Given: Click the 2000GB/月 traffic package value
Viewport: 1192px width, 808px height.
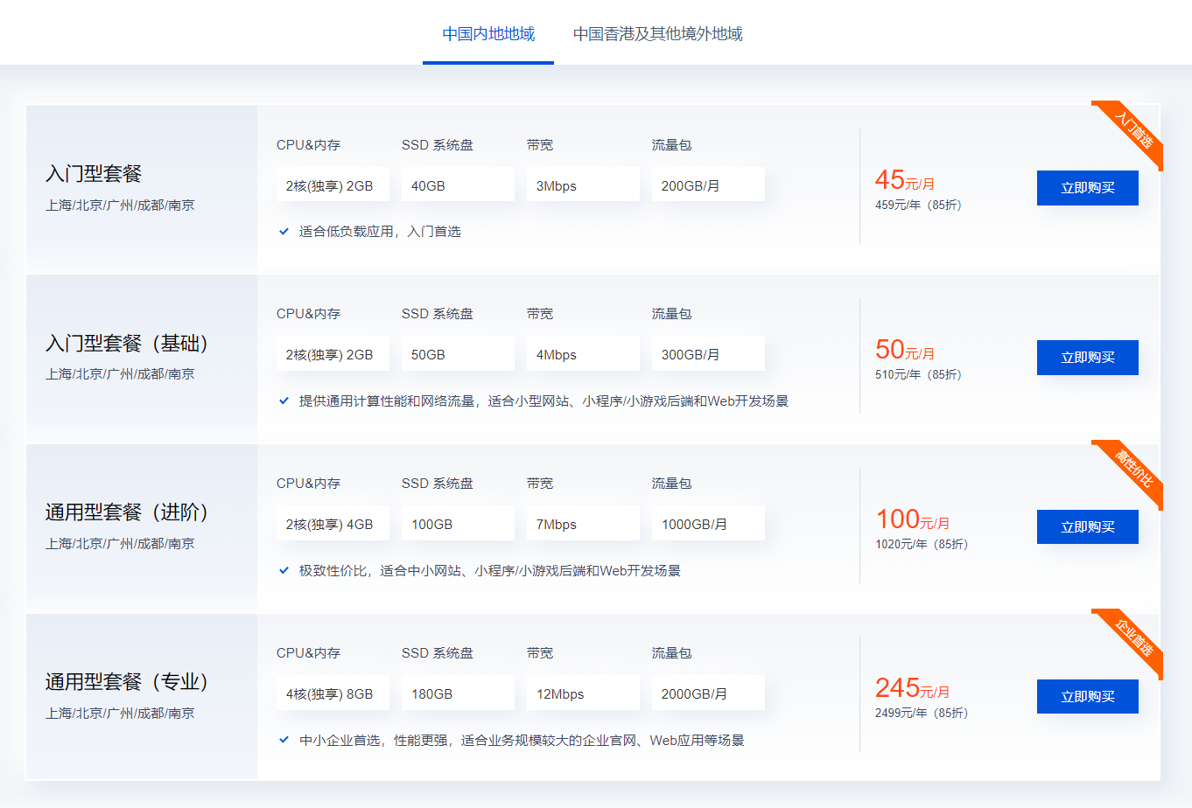Looking at the screenshot, I should tap(708, 693).
